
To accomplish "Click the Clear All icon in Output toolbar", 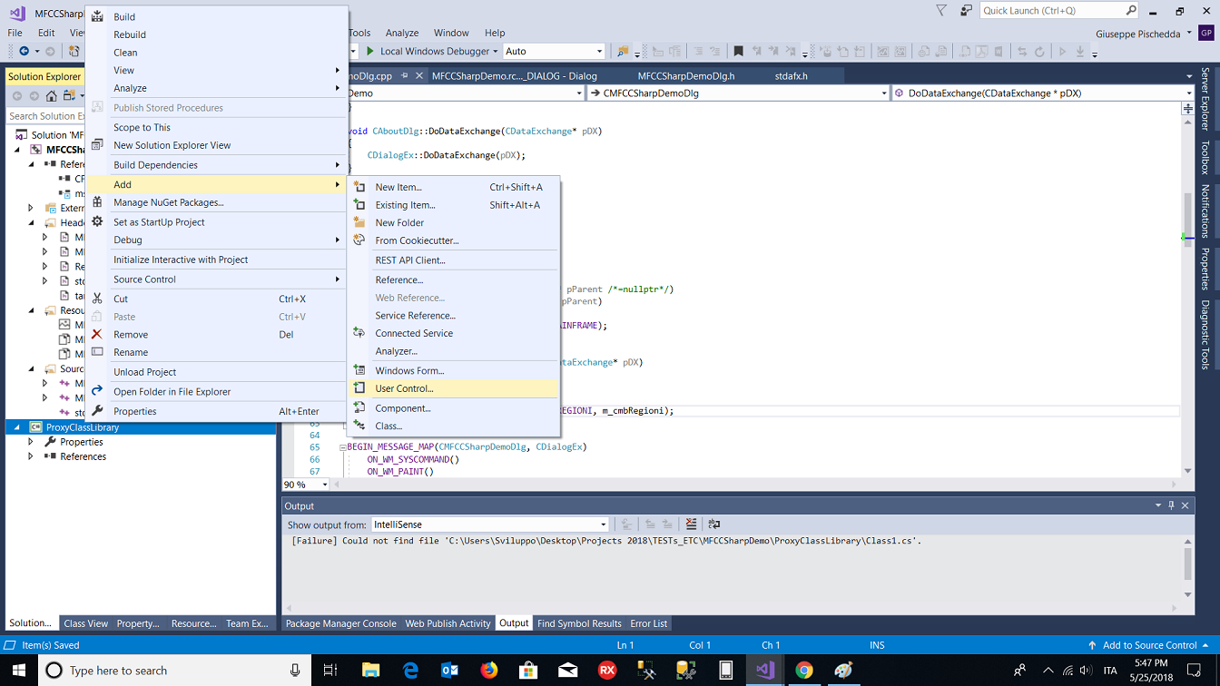I will pos(691,524).
